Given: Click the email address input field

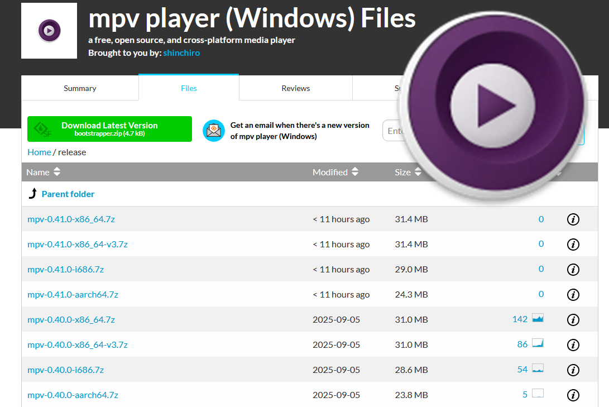Looking at the screenshot, I should (x=393, y=131).
